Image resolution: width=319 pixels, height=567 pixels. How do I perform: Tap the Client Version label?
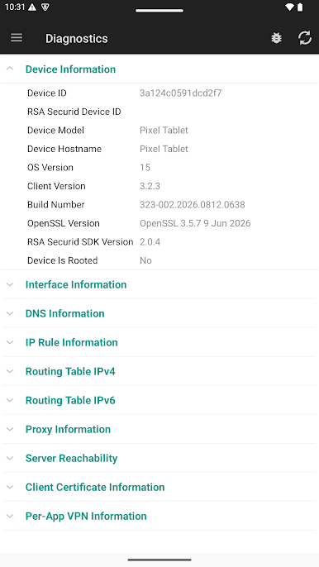[x=56, y=186]
